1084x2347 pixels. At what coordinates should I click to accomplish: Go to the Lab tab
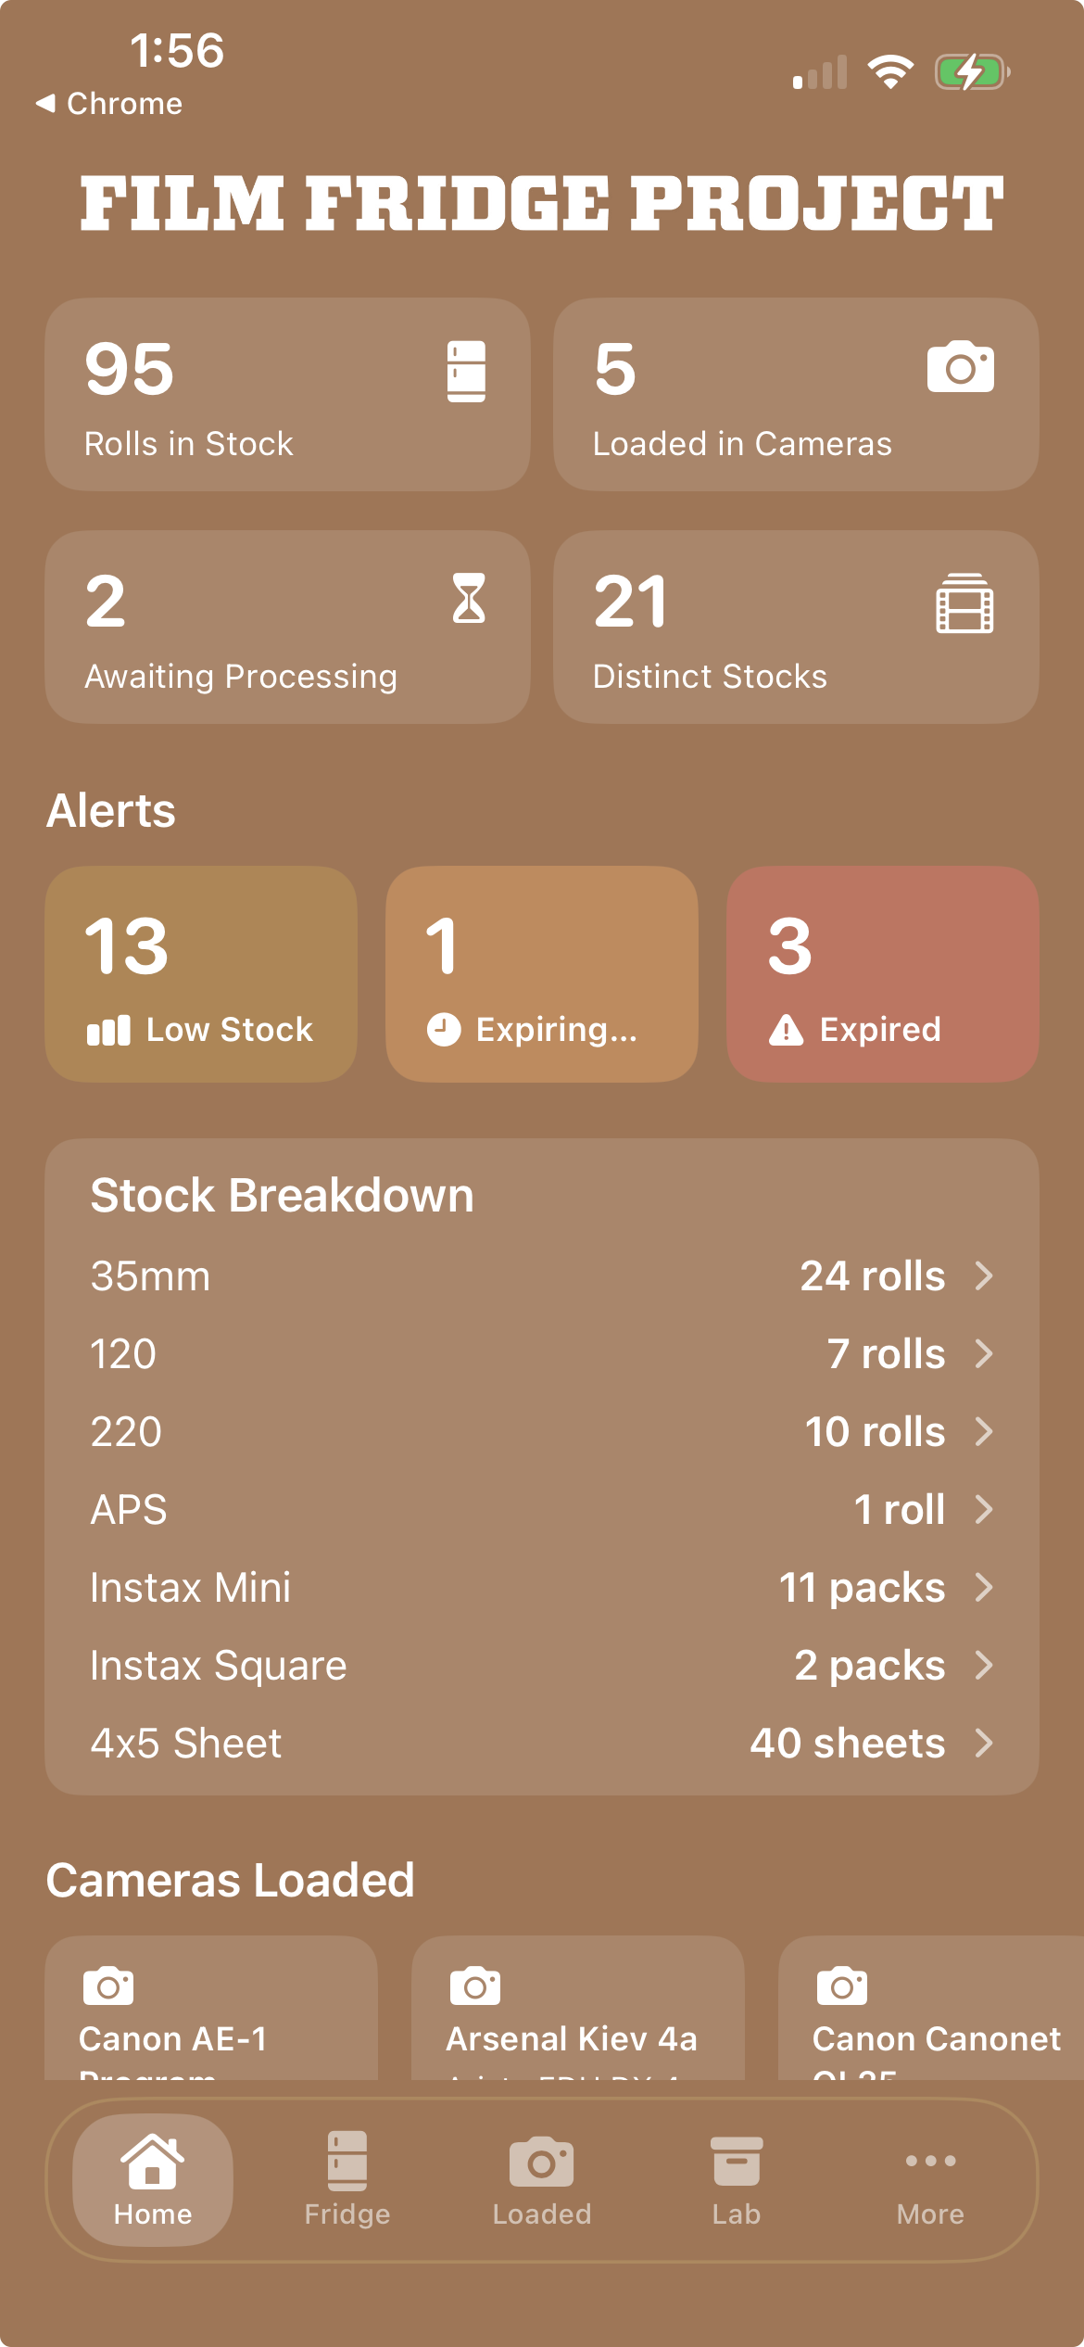click(737, 2180)
